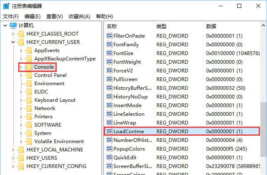Click the 数据 column header
This screenshot has height=175, width=267.
click(x=211, y=26)
